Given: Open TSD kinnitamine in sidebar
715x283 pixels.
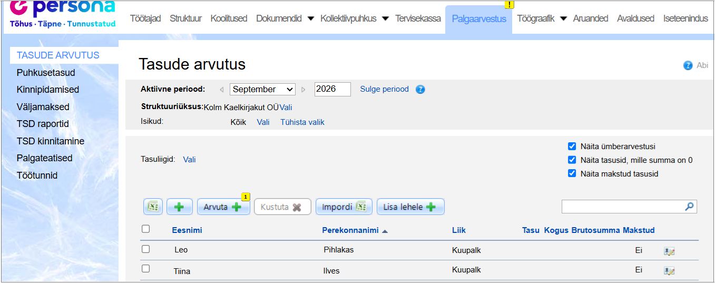Looking at the screenshot, I should tap(51, 141).
